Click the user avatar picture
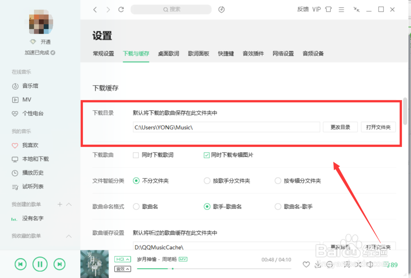The width and height of the screenshot is (411, 278). (x=41, y=22)
